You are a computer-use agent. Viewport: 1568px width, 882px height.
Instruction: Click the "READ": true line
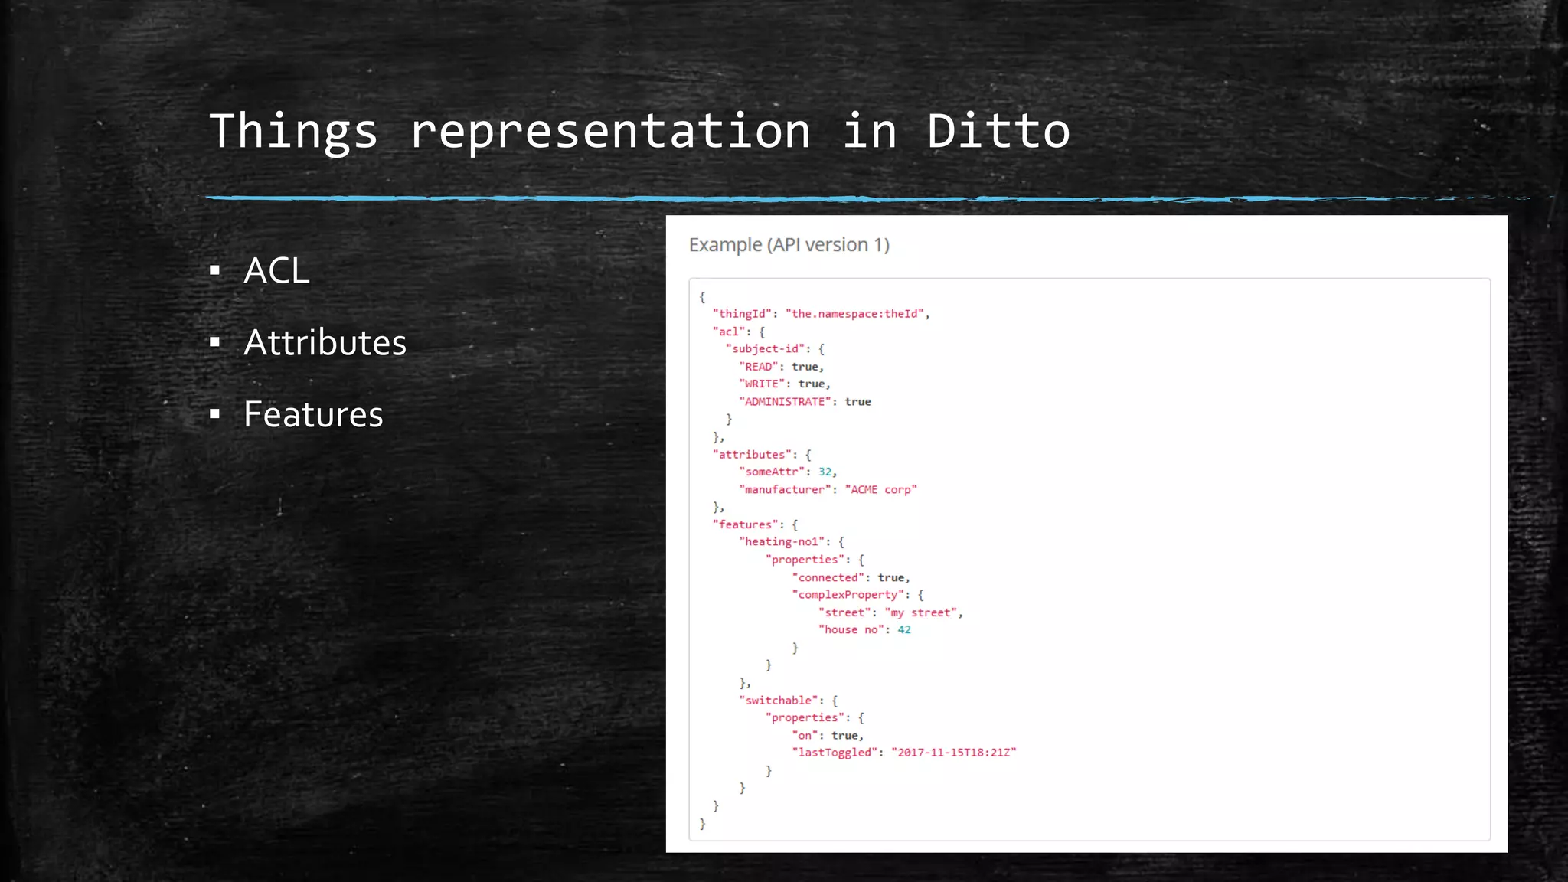(781, 367)
